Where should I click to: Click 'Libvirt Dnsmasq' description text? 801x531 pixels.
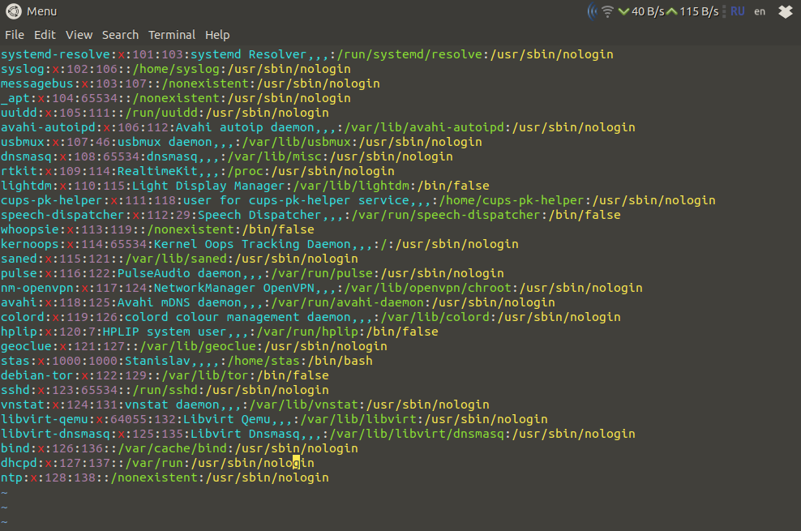click(x=245, y=434)
